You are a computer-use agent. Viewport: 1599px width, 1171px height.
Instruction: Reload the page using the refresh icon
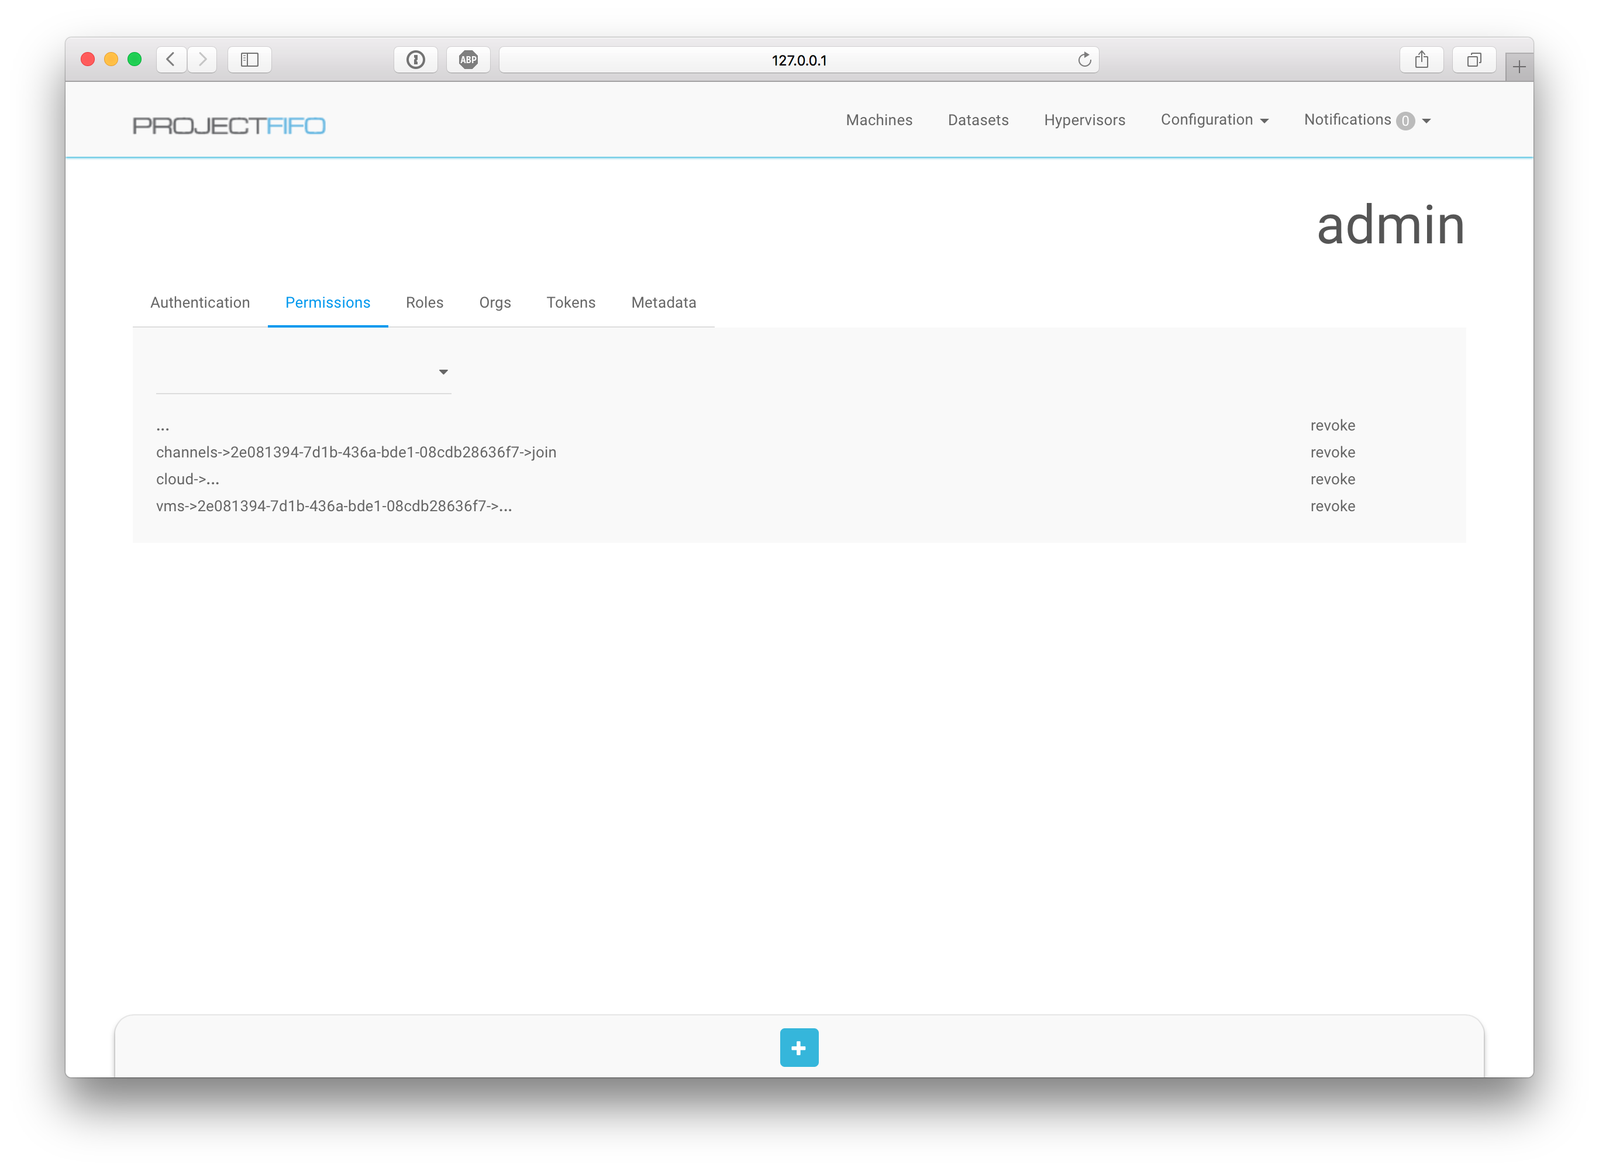tap(1084, 60)
